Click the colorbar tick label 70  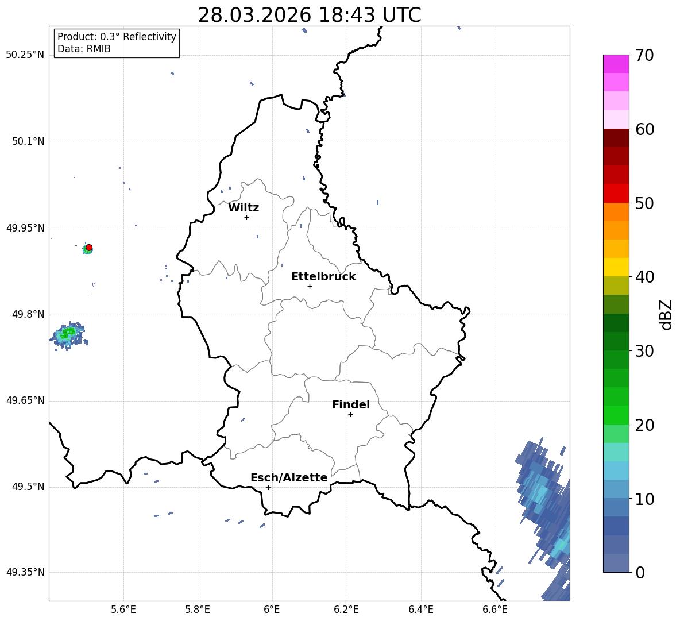pos(644,56)
